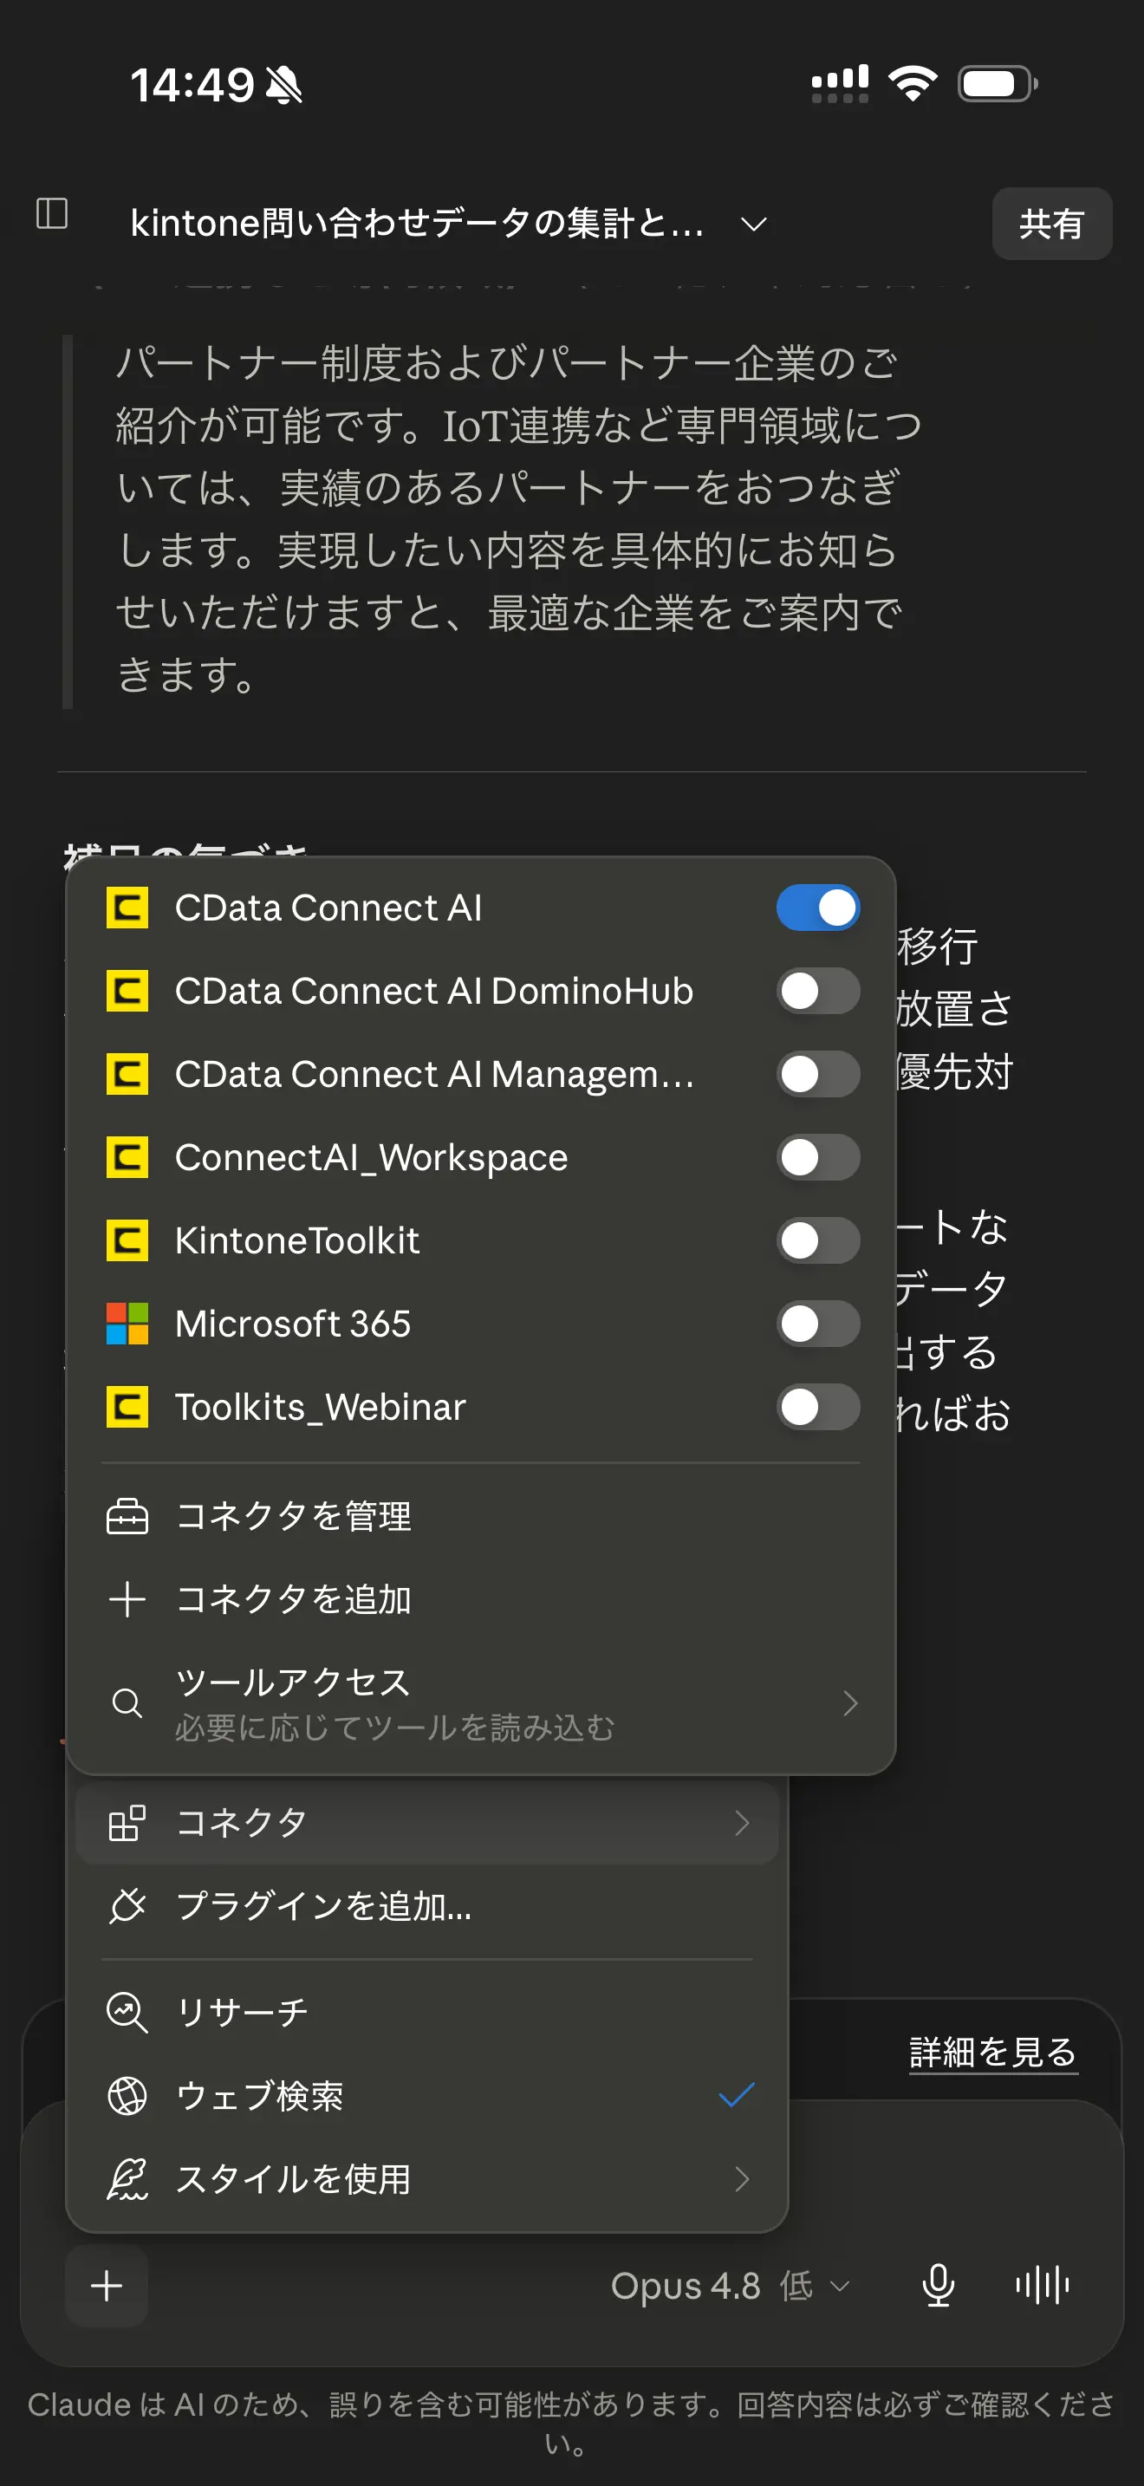Enable the CData Connect AI Managem… toggle
The image size is (1144, 2486).
(818, 1073)
